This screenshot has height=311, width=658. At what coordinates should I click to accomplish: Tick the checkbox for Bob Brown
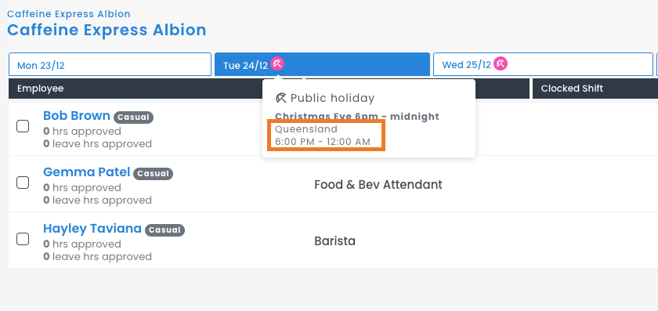[x=23, y=126]
